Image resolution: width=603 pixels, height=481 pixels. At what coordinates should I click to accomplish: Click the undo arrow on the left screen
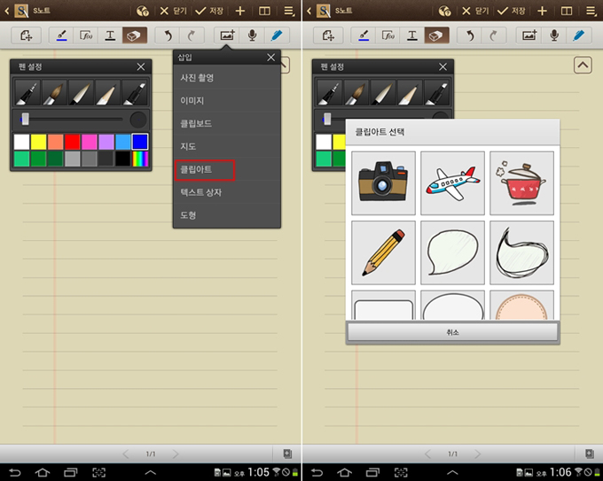click(168, 35)
